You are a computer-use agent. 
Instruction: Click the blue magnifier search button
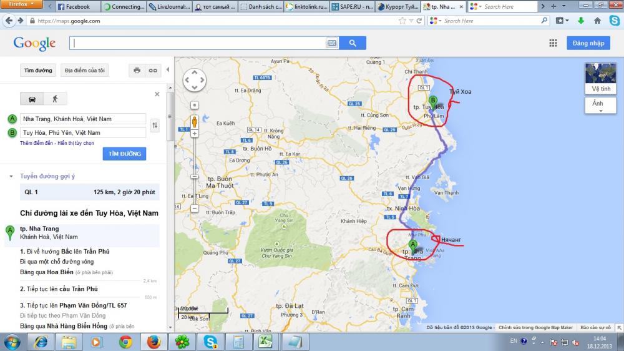[x=353, y=43]
